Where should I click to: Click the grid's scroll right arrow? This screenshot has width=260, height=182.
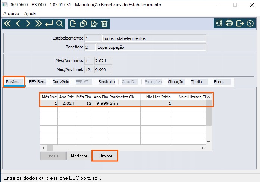tap(203, 148)
